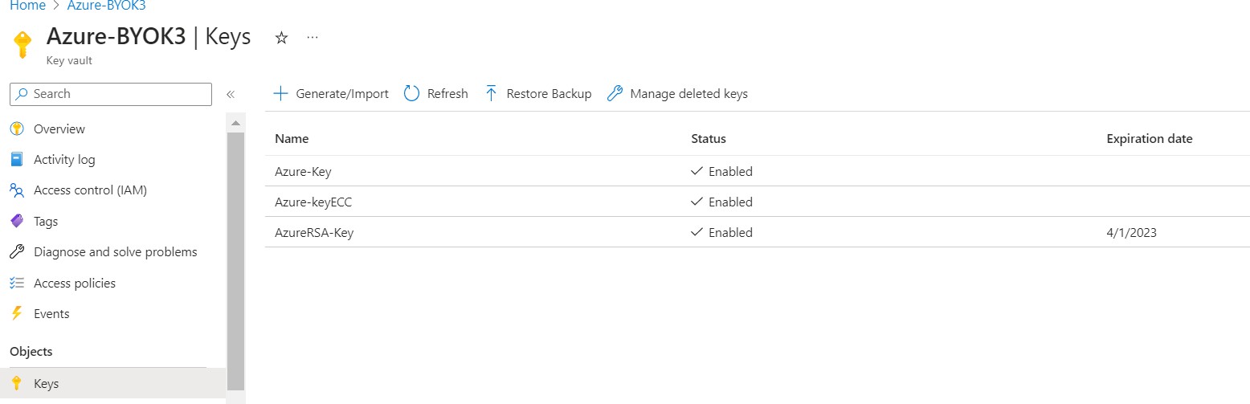Click the Keys icon in the sidebar
1250x404 pixels.
[x=17, y=384]
